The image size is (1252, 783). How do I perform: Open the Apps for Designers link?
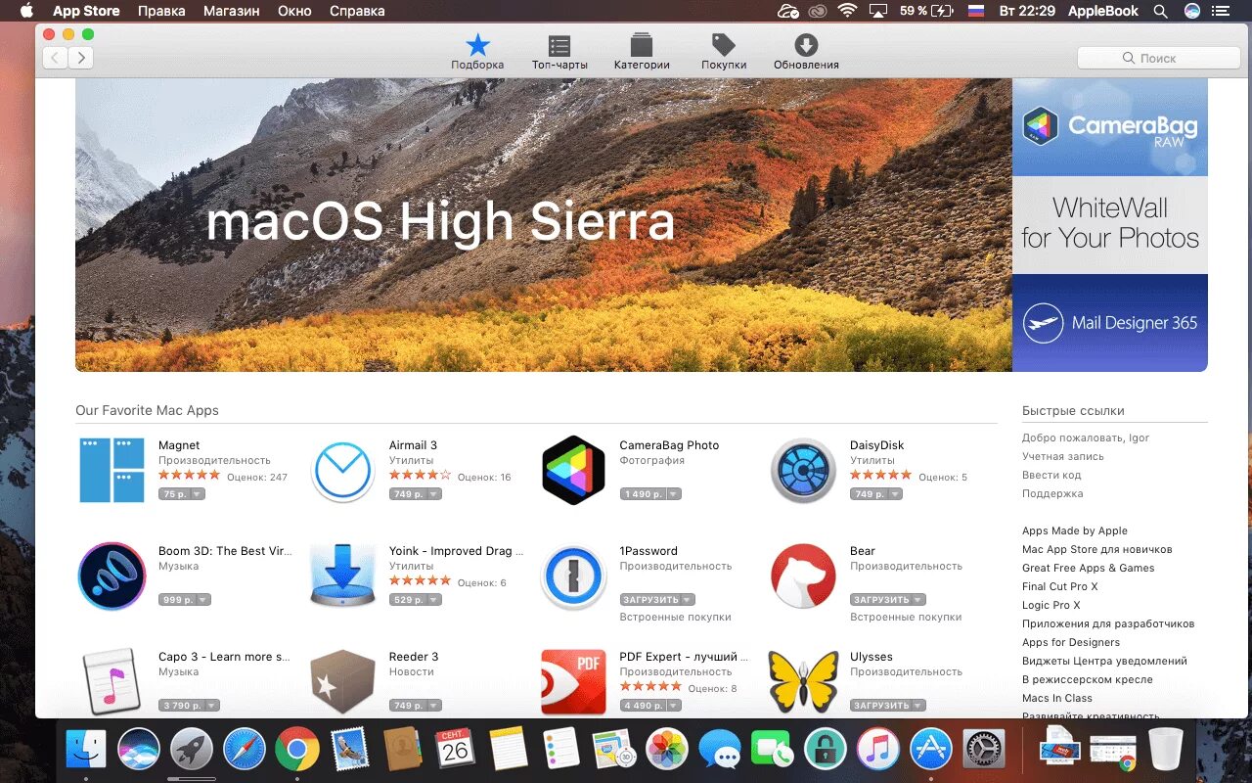(1071, 643)
